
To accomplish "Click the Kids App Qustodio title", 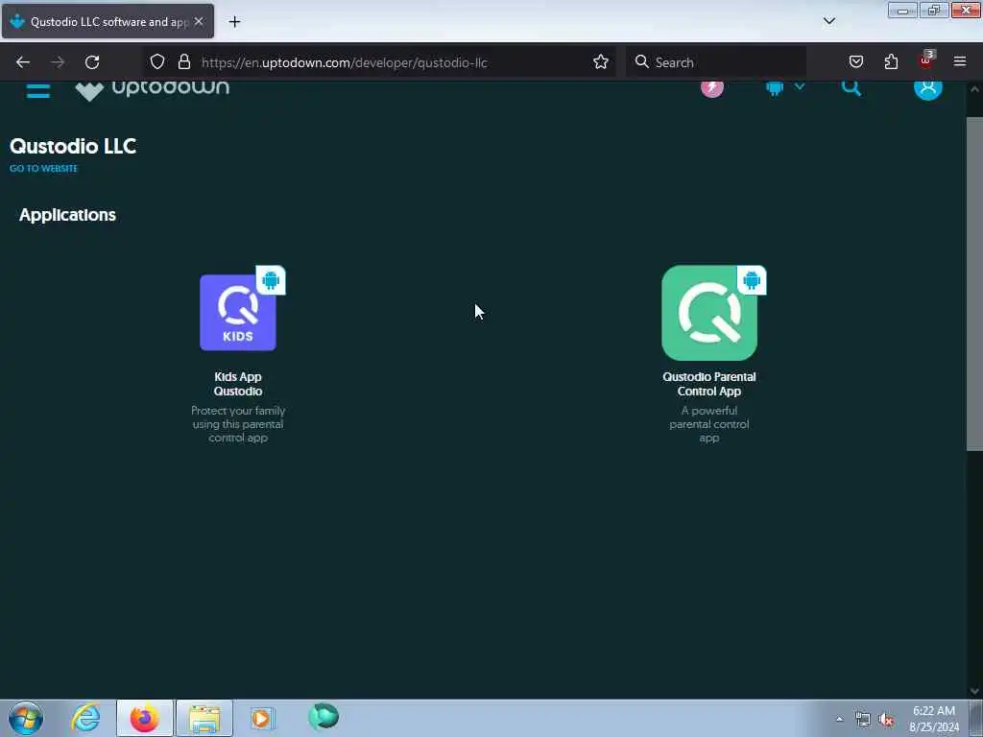I will [x=238, y=384].
